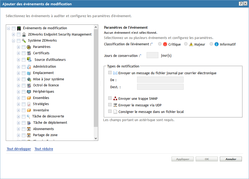Collapse the Système ZENworks node

[13, 41]
